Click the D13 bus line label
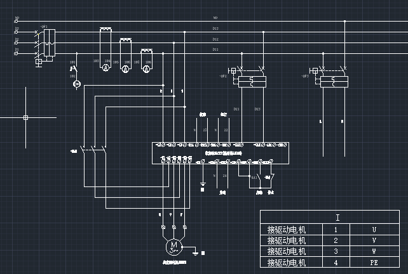This screenshot has height=274, width=408. coord(215,29)
